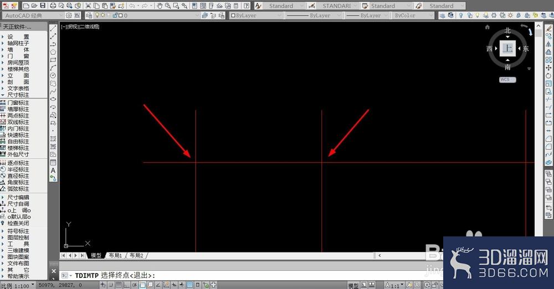The image size is (554, 289).
Task: Open the layer list dropdown
Action: 198,16
